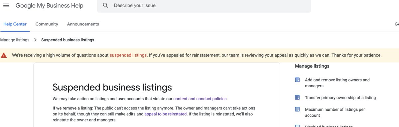This screenshot has width=399, height=127.
Task: Click the Suspended business listings page heading
Action: tap(112, 87)
